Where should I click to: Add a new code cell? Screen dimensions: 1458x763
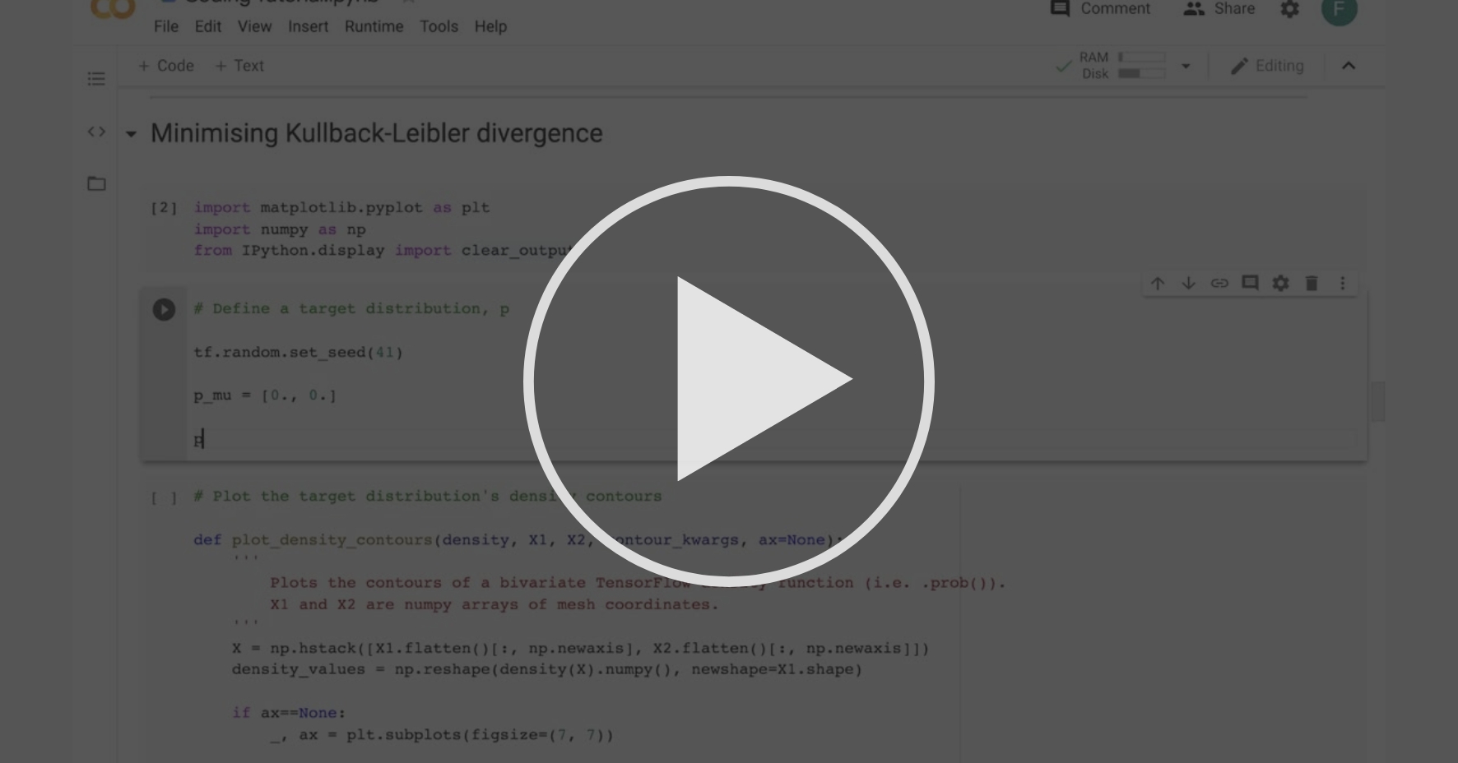coord(165,65)
